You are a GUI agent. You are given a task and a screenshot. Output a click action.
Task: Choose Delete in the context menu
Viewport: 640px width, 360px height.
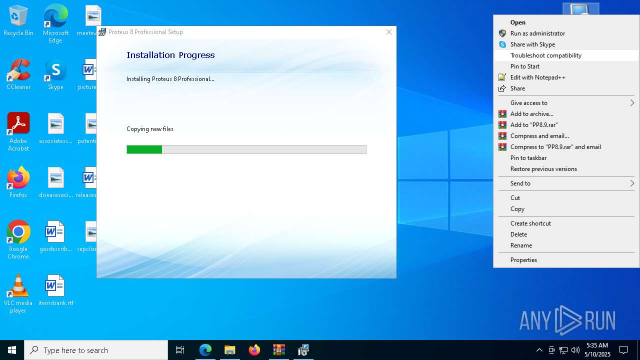pos(566,234)
